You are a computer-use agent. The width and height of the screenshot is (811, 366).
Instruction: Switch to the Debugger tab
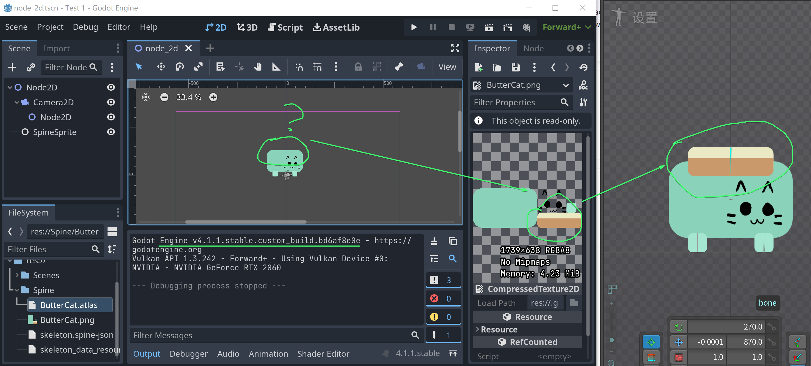[x=189, y=353]
